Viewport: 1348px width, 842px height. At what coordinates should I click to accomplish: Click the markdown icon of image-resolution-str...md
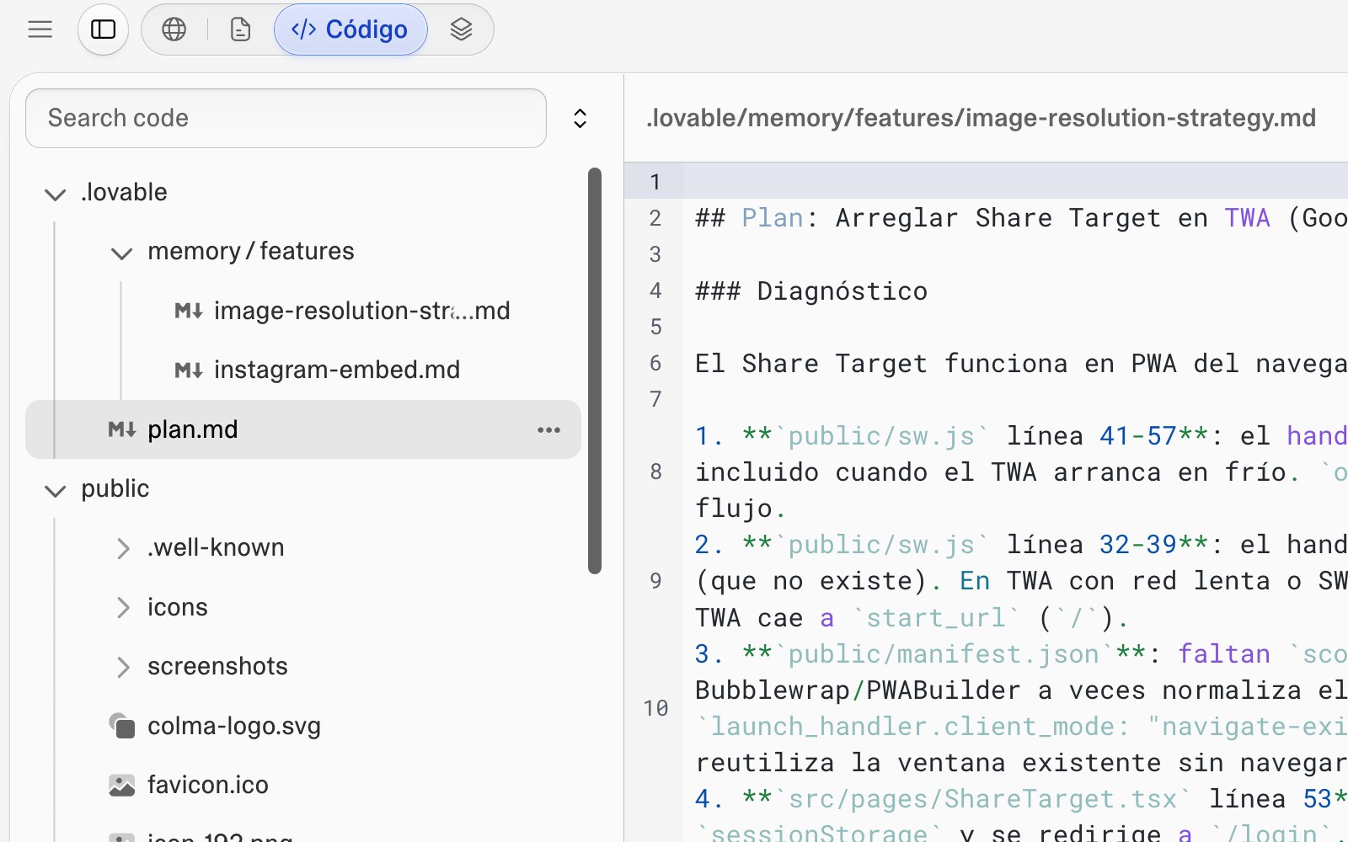(x=189, y=311)
